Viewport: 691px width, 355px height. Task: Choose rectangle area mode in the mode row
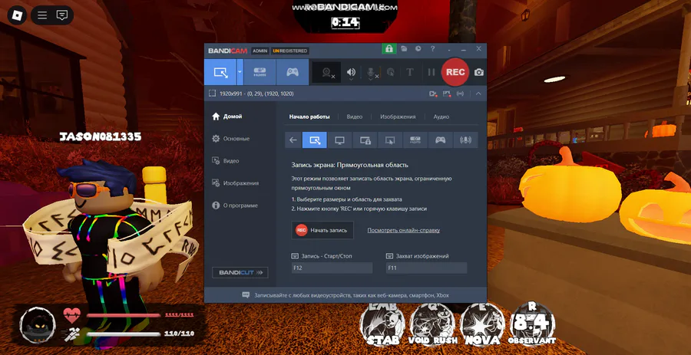click(x=315, y=140)
